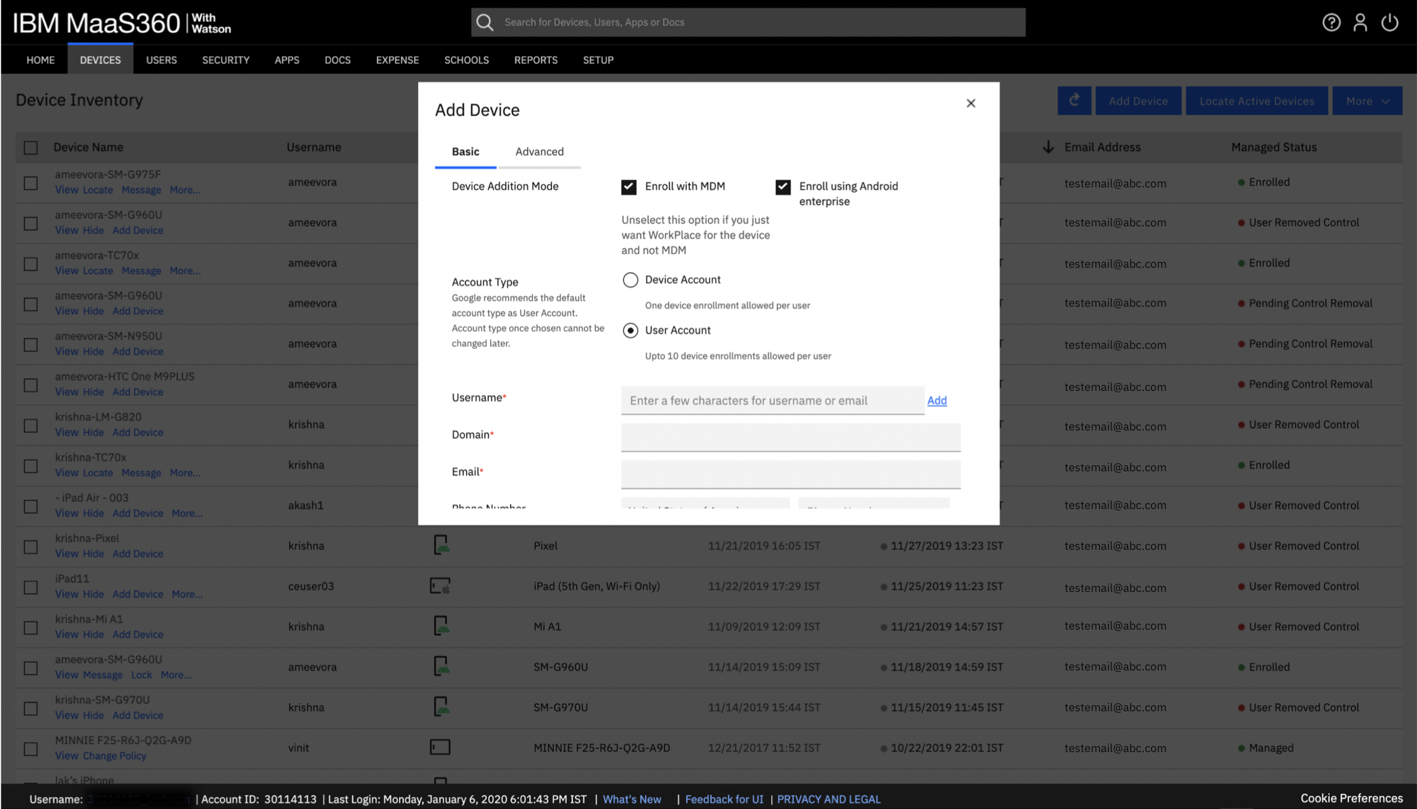Switch to the Advanced tab
Screen dimensions: 1417x809
coord(539,152)
